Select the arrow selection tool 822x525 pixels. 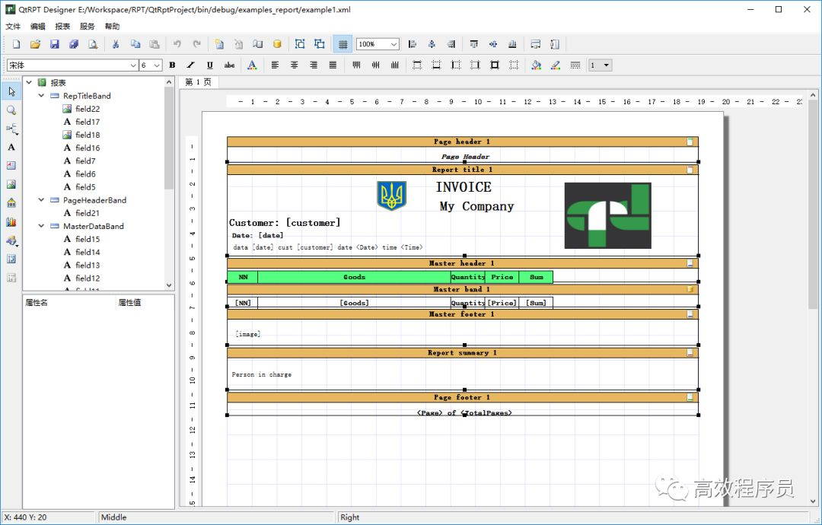coord(11,91)
